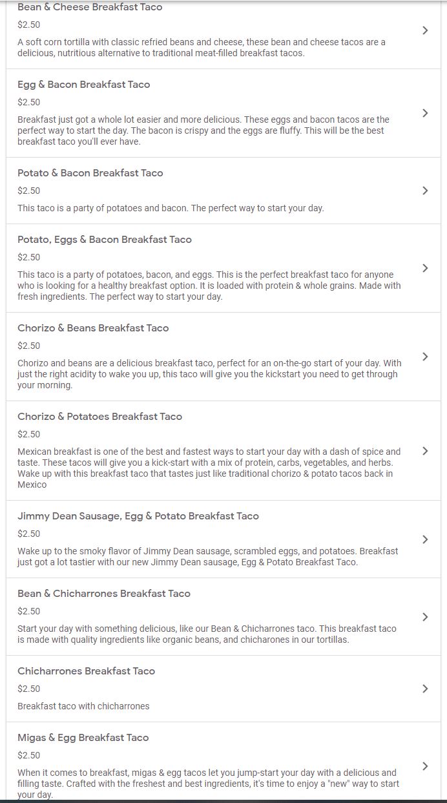Click chevron for Potato, Eggs & Bacon Taco

pos(424,268)
